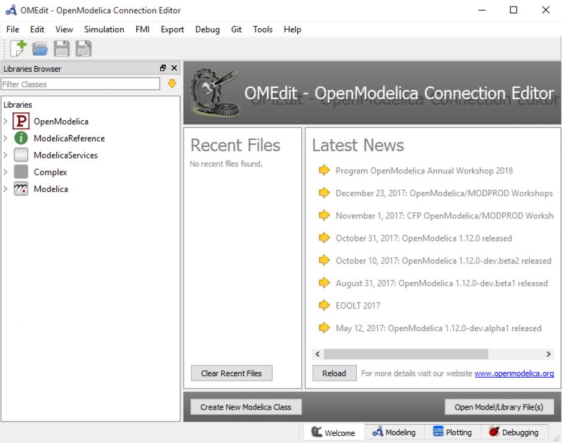The height and width of the screenshot is (443, 562).
Task: Click the Clear Recent Files button
Action: coord(231,373)
